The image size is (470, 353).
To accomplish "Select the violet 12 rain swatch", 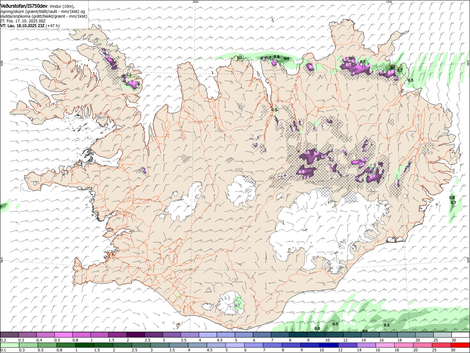I will tap(347, 345).
